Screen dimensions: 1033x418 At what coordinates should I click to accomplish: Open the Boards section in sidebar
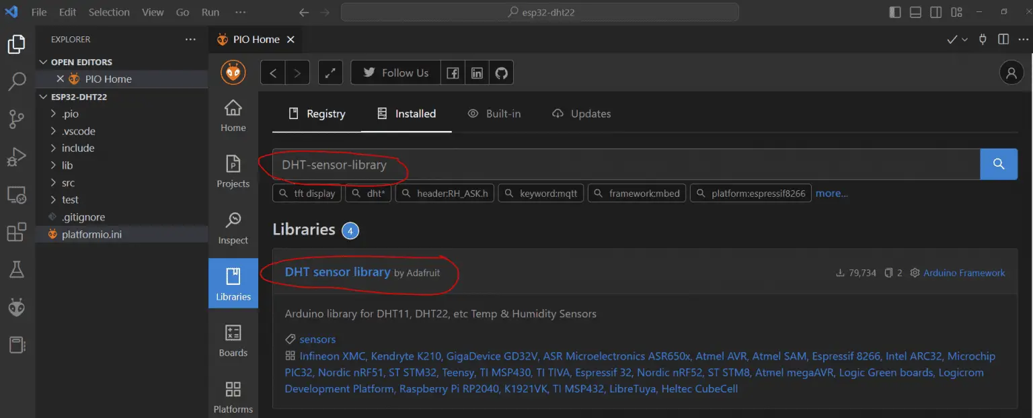coord(233,341)
